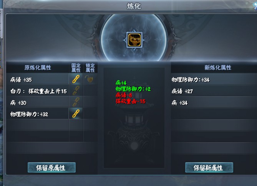
Task: Select original row 白刃：挥砍重击上升15
Action: coord(37,91)
